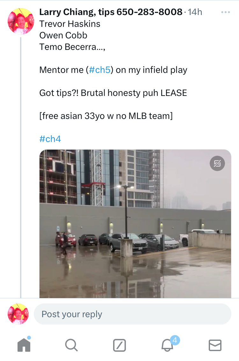Toggle closed captions on the video
This screenshot has width=239, height=361.
[x=217, y=164]
